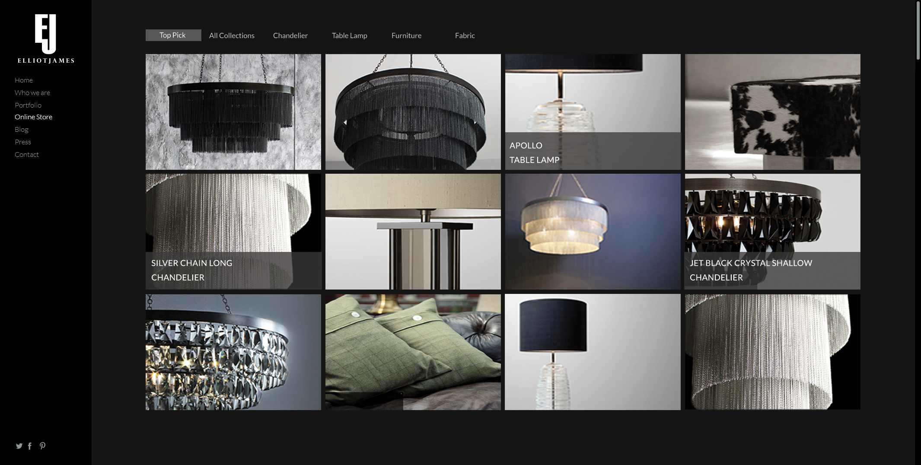Switch to All Collections tab
This screenshot has height=465, width=921.
[x=232, y=35]
